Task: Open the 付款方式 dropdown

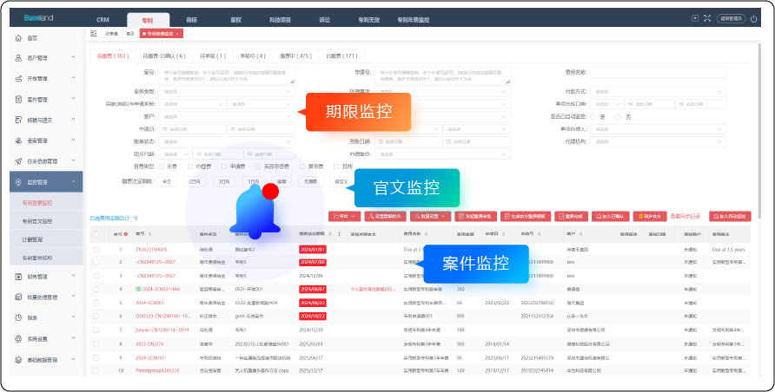Action: click(x=658, y=92)
